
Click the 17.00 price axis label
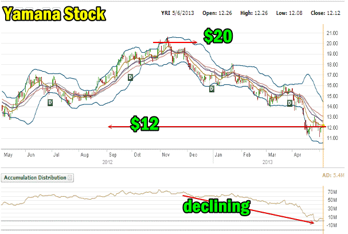pos(333,75)
